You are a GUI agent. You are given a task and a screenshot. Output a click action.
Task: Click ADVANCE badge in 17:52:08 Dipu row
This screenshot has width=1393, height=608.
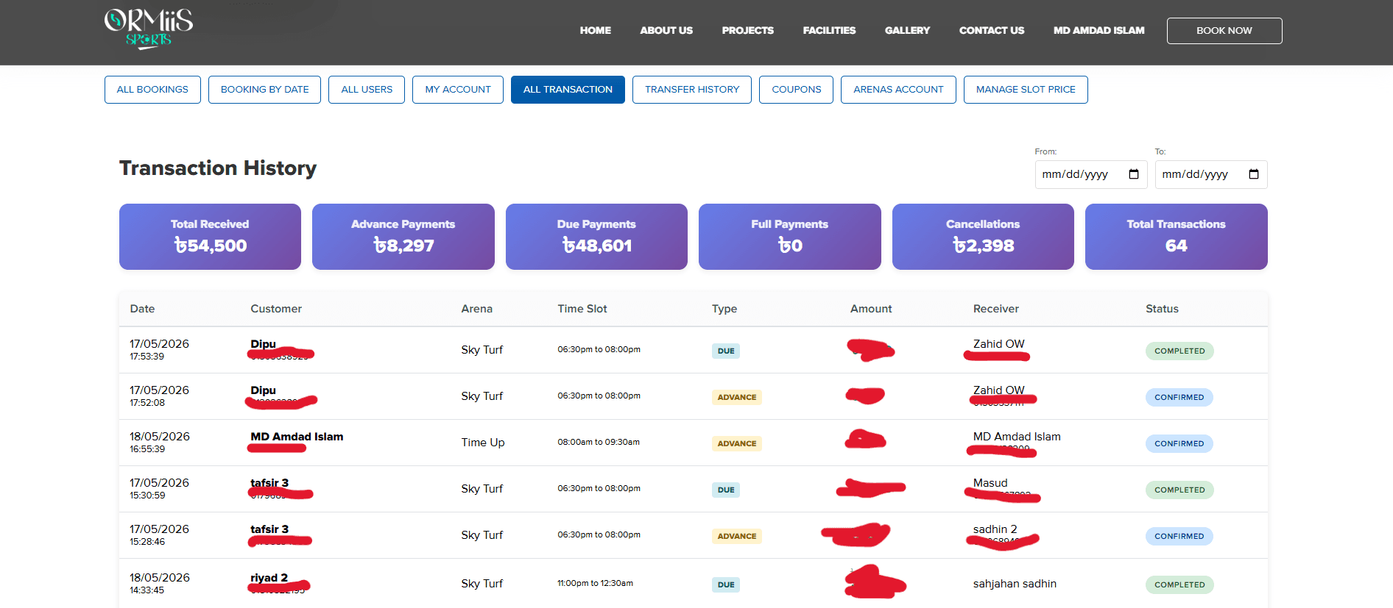click(x=737, y=397)
